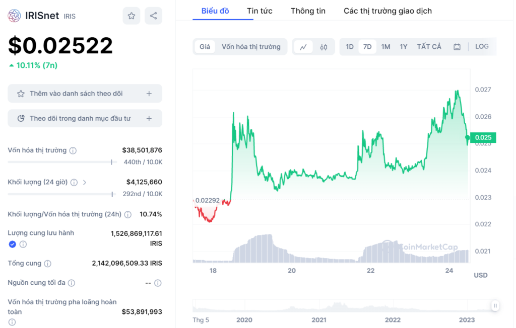Click the verified badge under Lượng cung lưu hành
Image resolution: width=516 pixels, height=328 pixels.
pos(12,244)
